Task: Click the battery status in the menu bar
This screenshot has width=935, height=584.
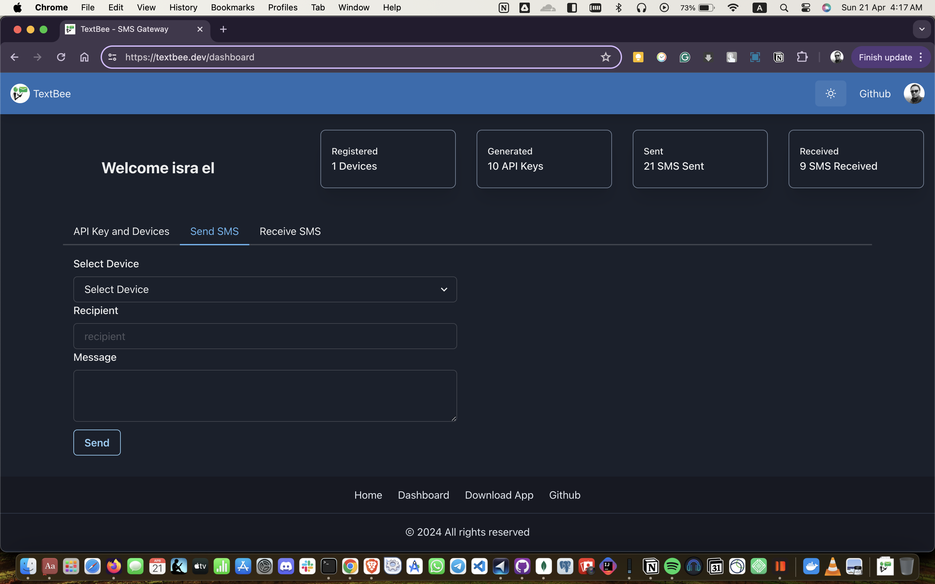Action: click(x=697, y=8)
